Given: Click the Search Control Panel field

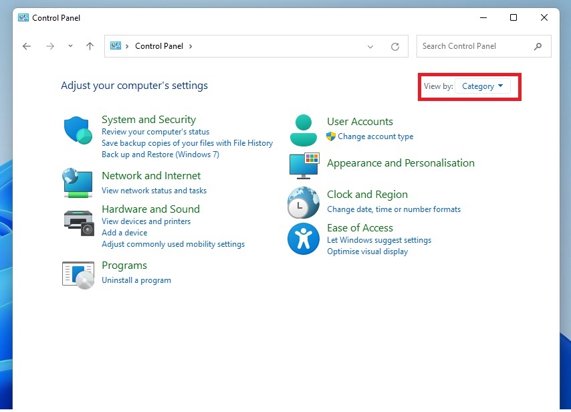Looking at the screenshot, I should click(476, 46).
